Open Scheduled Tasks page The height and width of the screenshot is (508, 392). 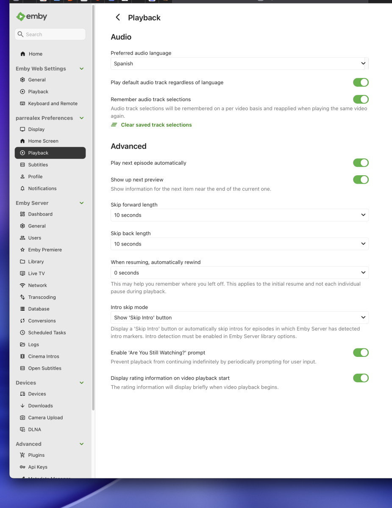pos(47,333)
